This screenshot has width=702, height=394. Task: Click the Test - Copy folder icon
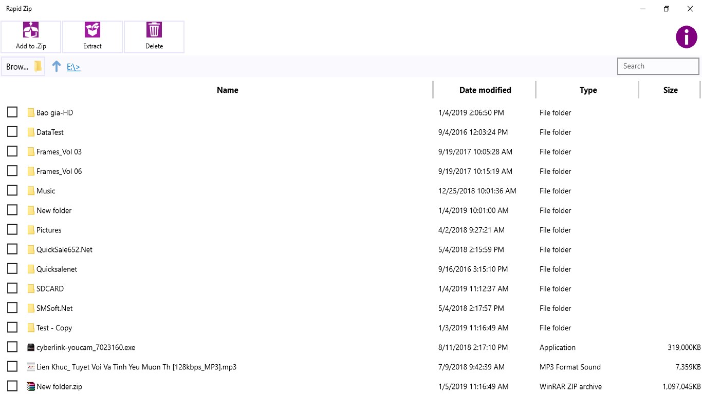click(31, 328)
